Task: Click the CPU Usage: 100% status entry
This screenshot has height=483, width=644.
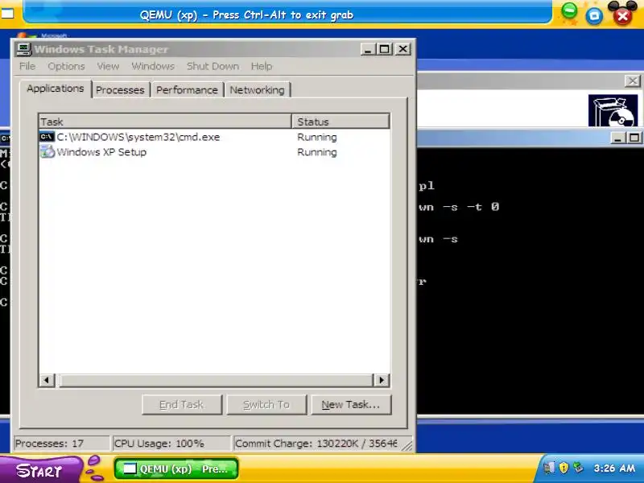Action: pyautogui.click(x=171, y=444)
